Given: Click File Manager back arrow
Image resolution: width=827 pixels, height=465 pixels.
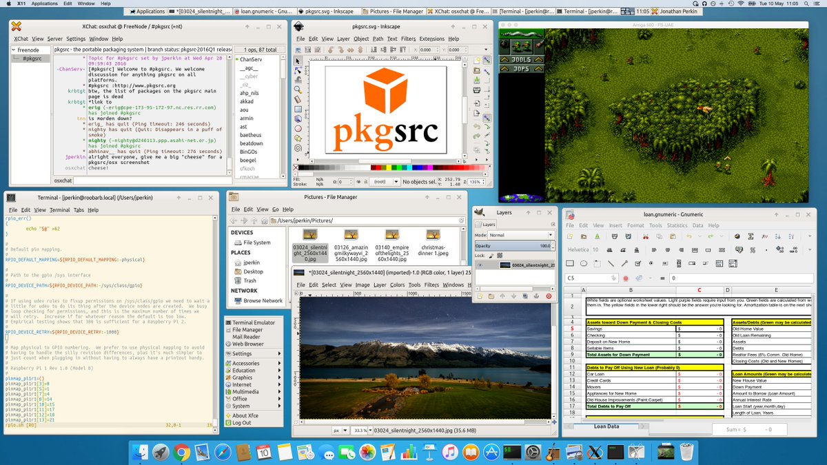Looking at the screenshot, I should pyautogui.click(x=234, y=220).
